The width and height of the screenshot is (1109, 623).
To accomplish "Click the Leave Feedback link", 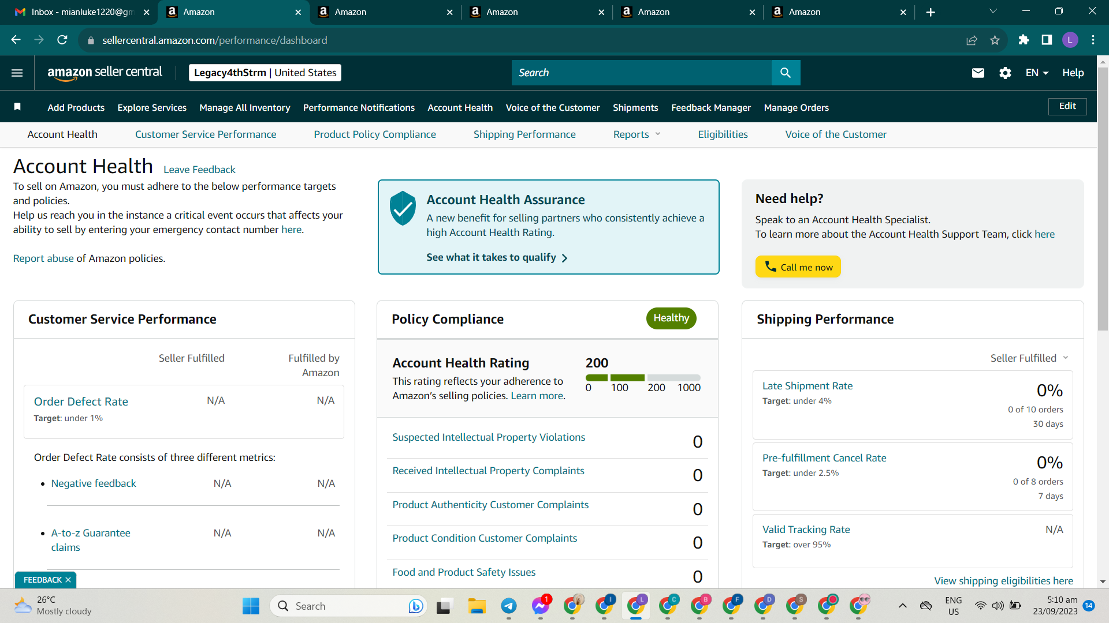I will (199, 170).
